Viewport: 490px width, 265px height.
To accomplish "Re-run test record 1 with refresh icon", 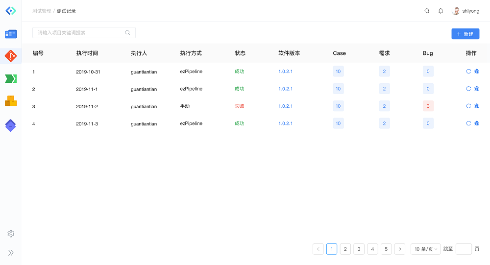I will click(468, 72).
